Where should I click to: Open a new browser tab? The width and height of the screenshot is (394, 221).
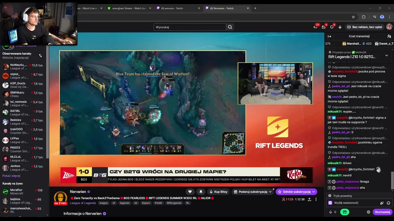pos(255,8)
